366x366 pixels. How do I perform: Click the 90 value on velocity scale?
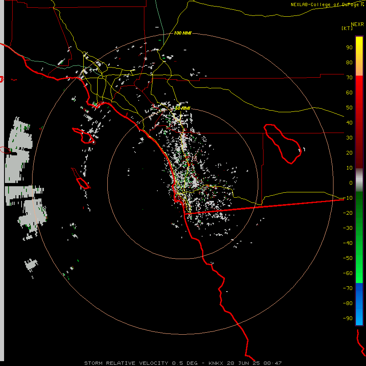(x=349, y=48)
